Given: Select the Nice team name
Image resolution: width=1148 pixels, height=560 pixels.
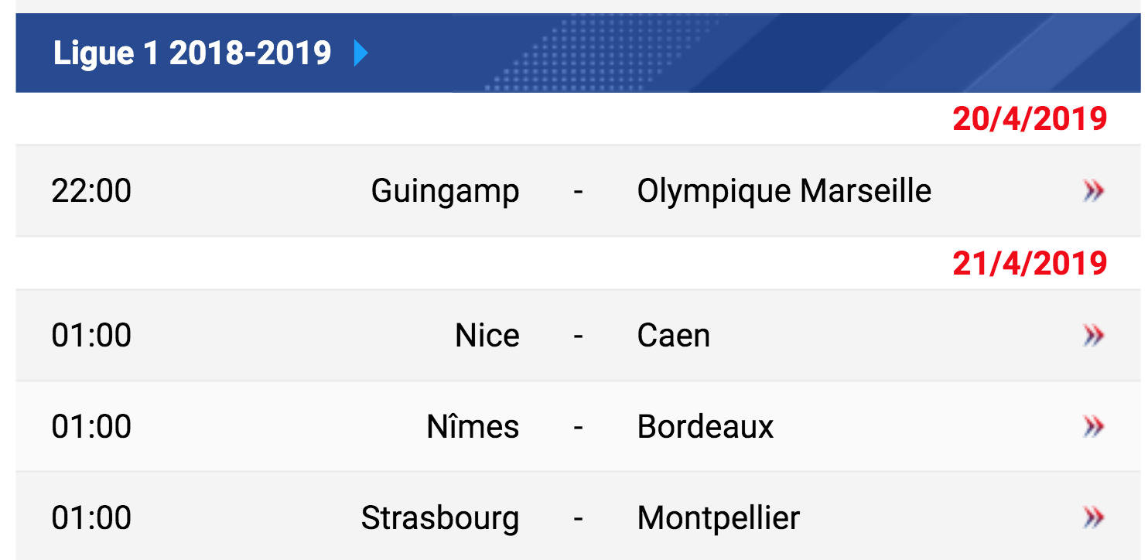Looking at the screenshot, I should 487,336.
